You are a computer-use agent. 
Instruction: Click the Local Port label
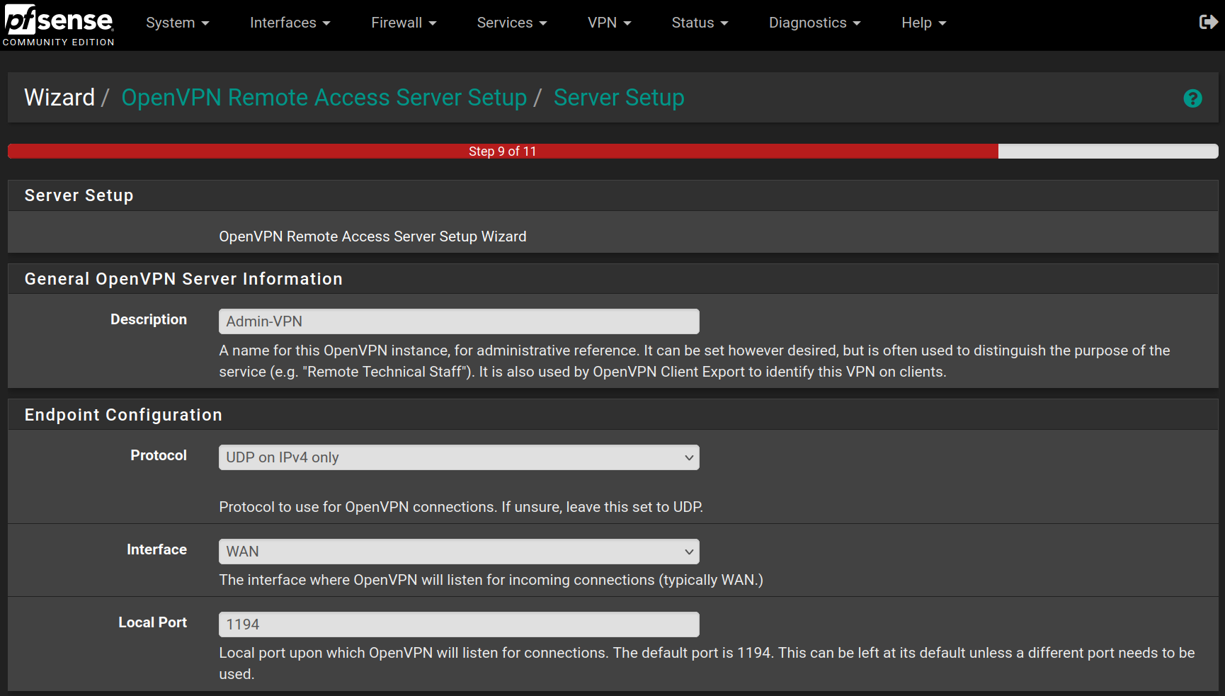[152, 622]
